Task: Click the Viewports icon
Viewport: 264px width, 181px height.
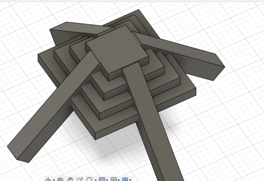Action: (125, 179)
